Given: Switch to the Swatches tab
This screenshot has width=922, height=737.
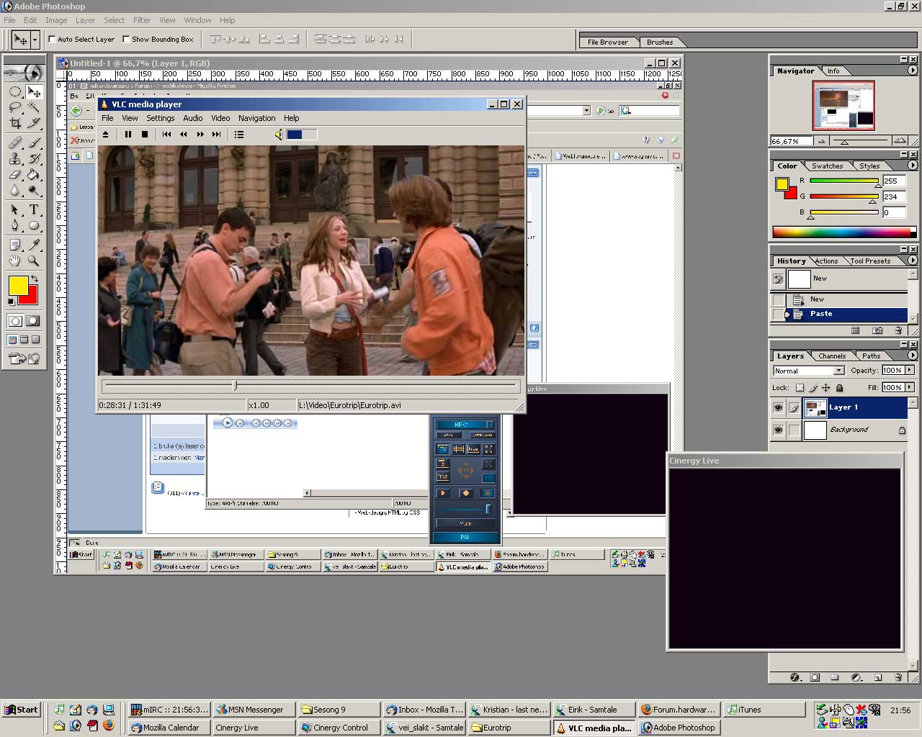Looking at the screenshot, I should tap(827, 166).
